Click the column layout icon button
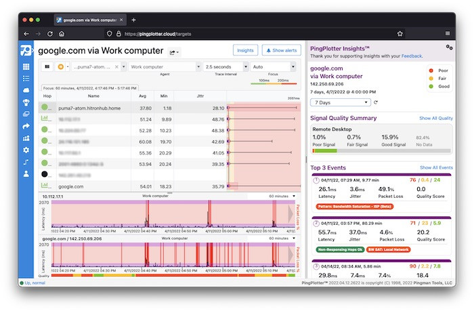 click(x=47, y=67)
